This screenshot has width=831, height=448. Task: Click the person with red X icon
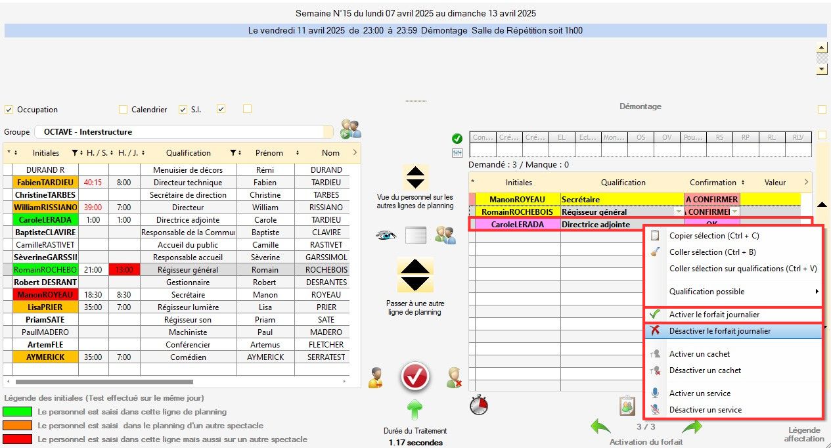pos(454,378)
